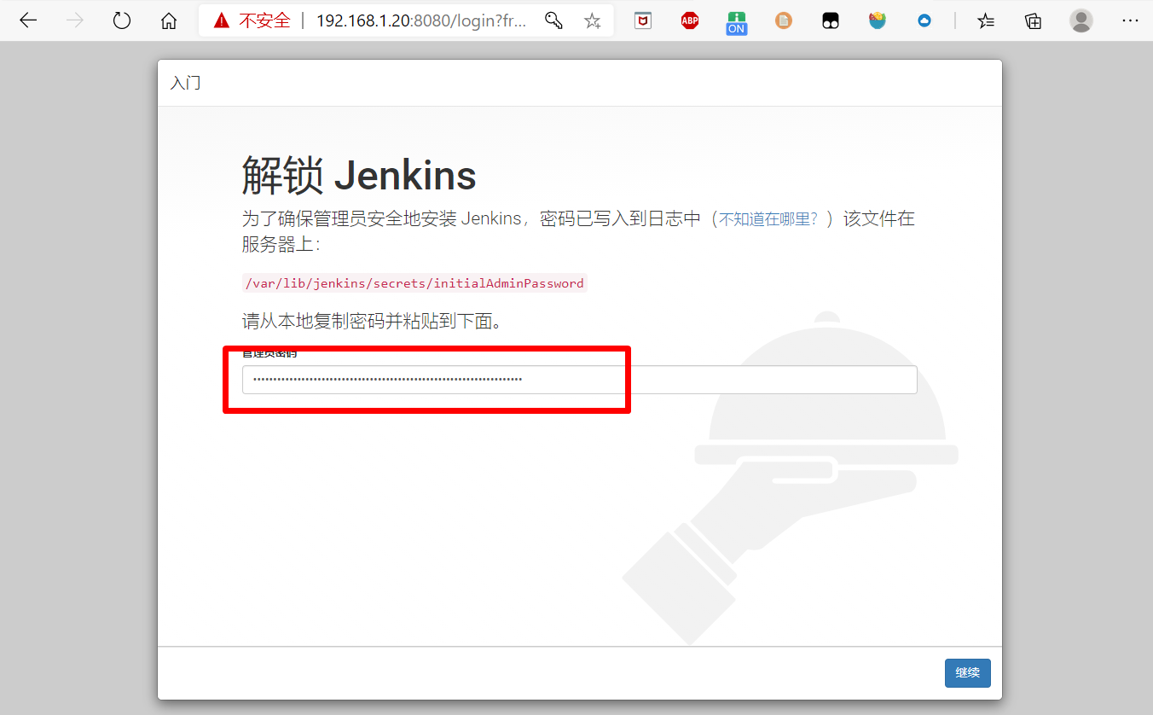The height and width of the screenshot is (715, 1153).
Task: Reload the page with refresh icon
Action: click(122, 20)
